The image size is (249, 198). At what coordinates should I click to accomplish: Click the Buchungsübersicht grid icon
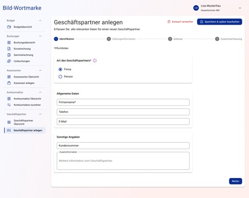[x=9, y=42]
